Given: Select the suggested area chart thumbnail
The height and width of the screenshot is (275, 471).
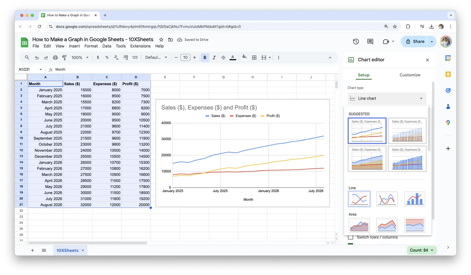Looking at the screenshot, I should [x=367, y=159].
